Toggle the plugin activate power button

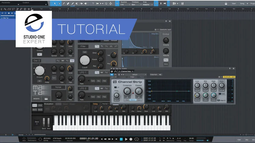pyautogui.click(x=112, y=75)
